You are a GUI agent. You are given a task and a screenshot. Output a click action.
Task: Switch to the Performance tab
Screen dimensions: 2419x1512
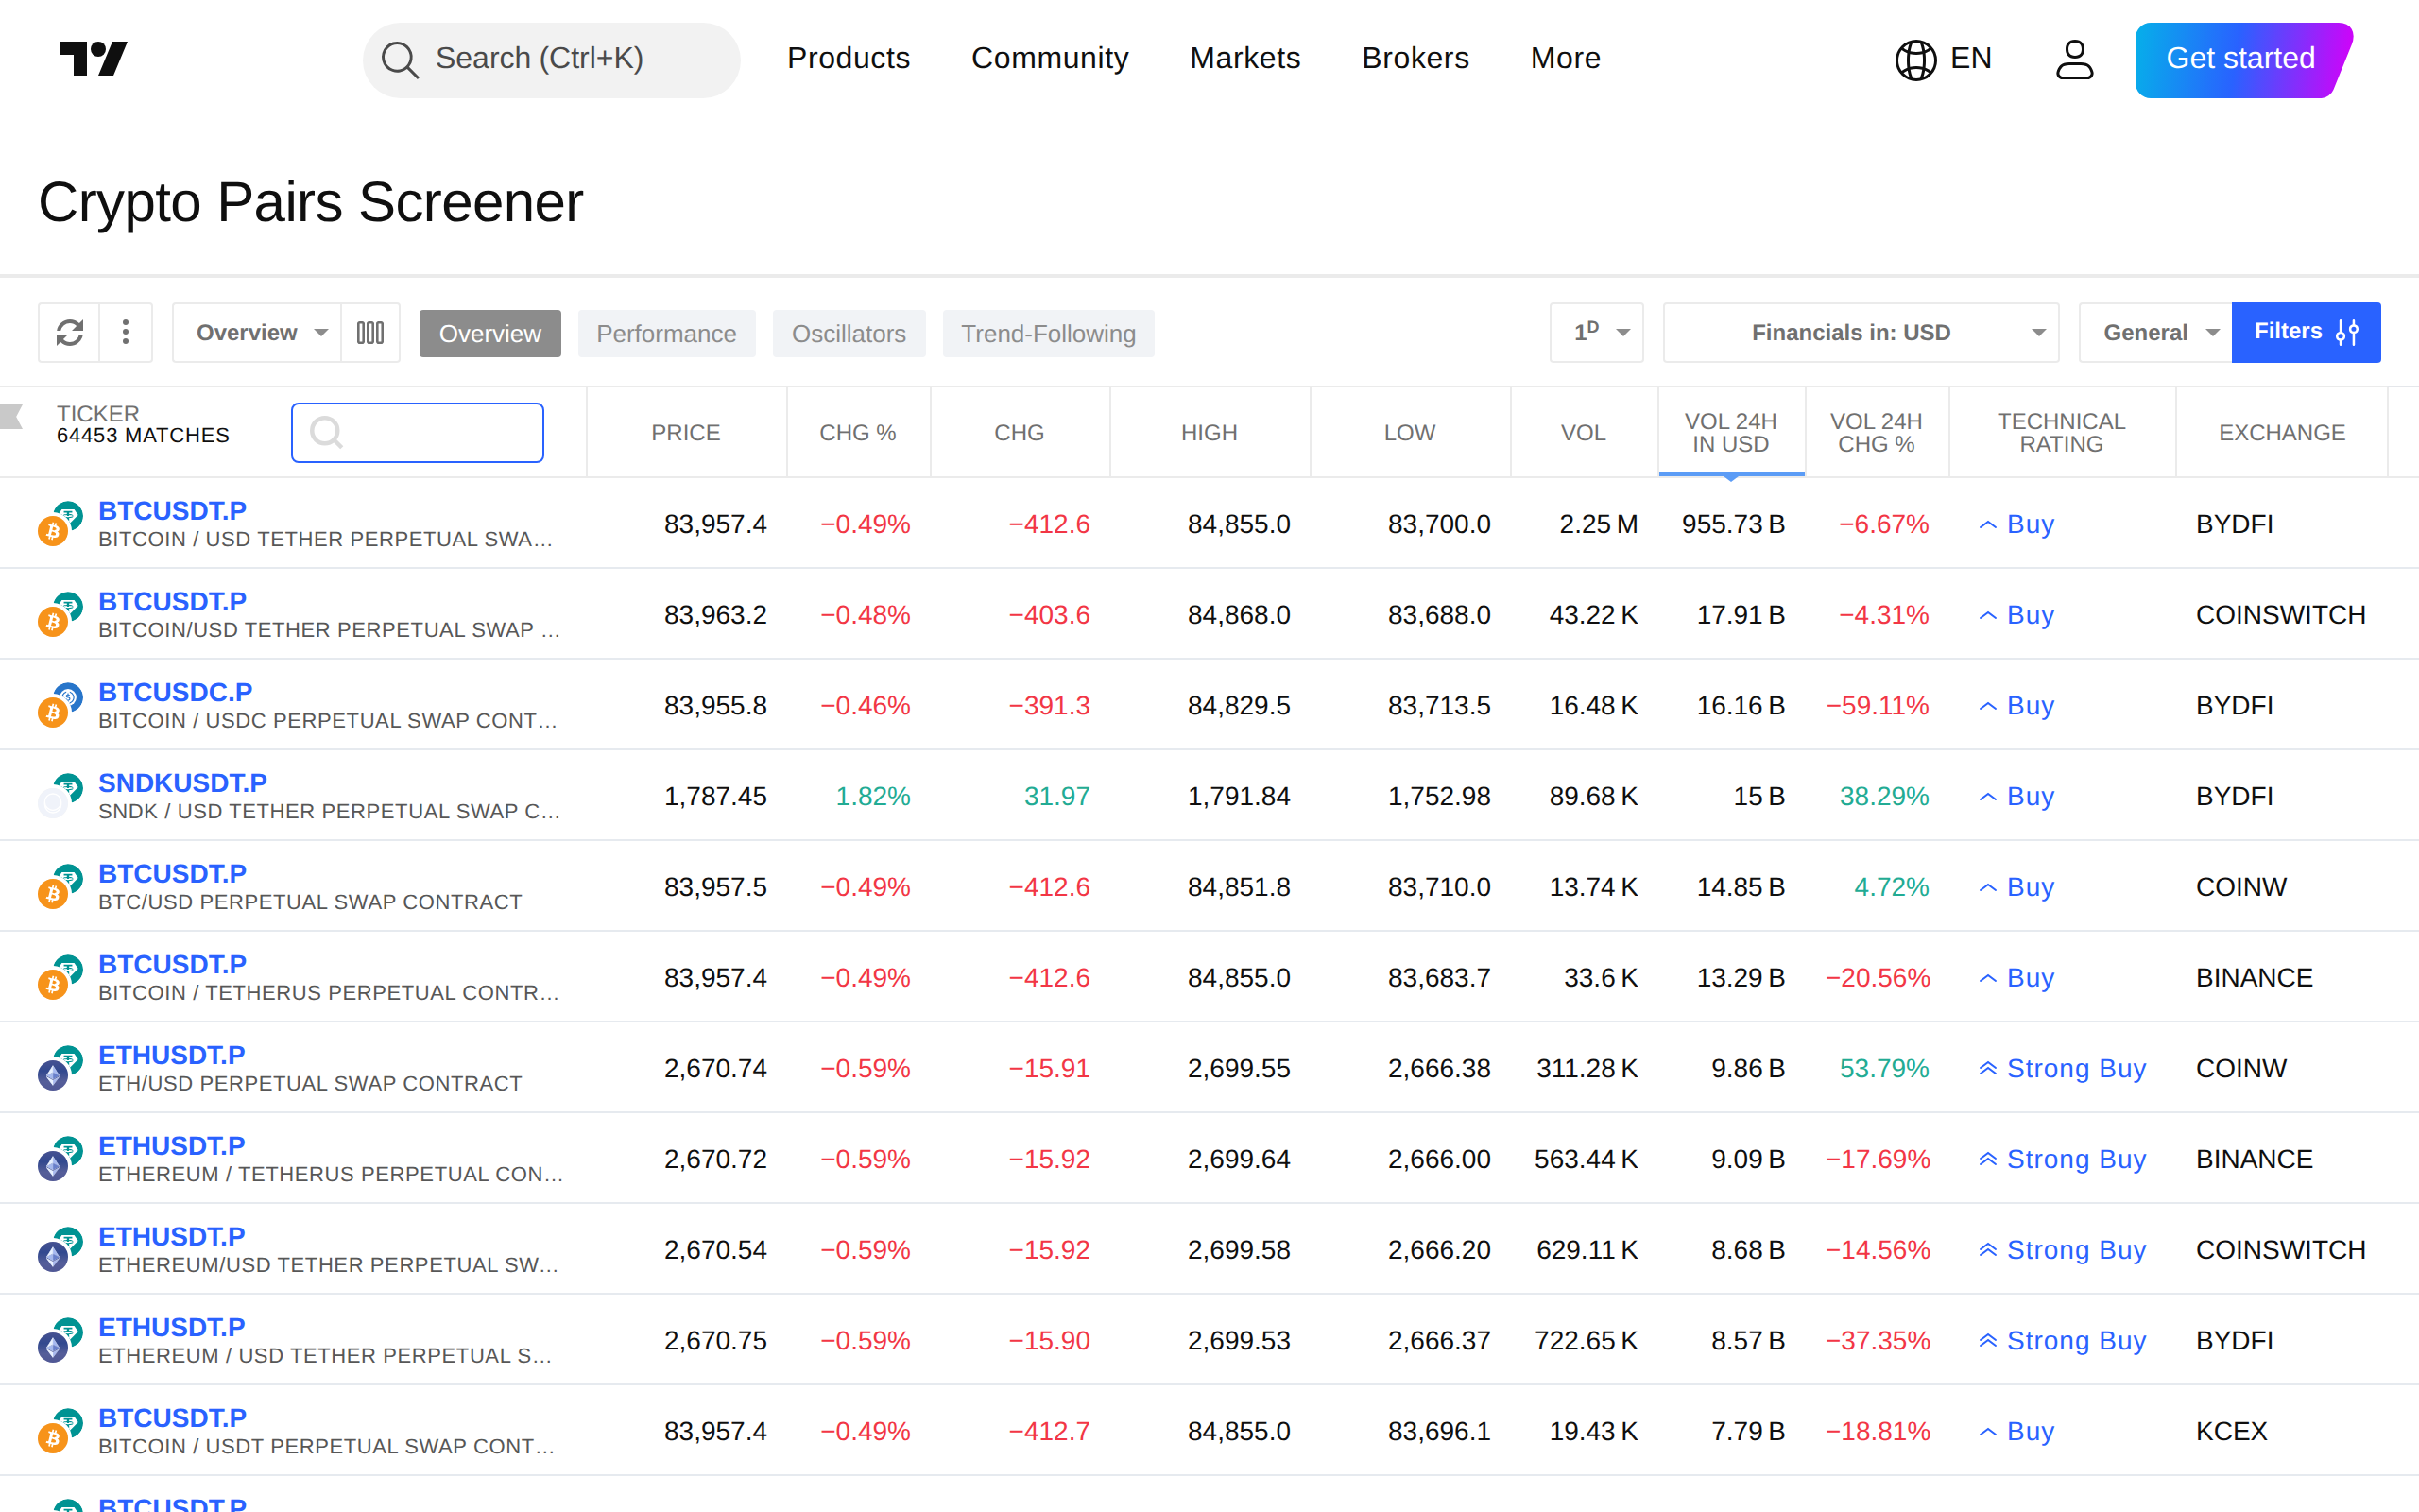coord(667,333)
